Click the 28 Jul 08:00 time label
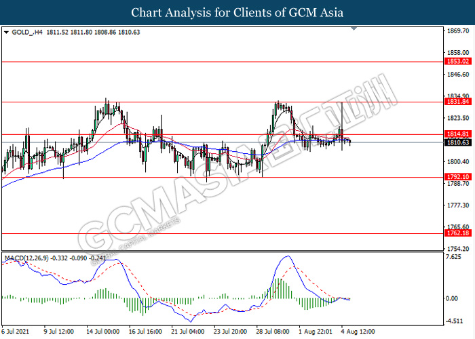The width and height of the screenshot is (475, 339). point(272,332)
